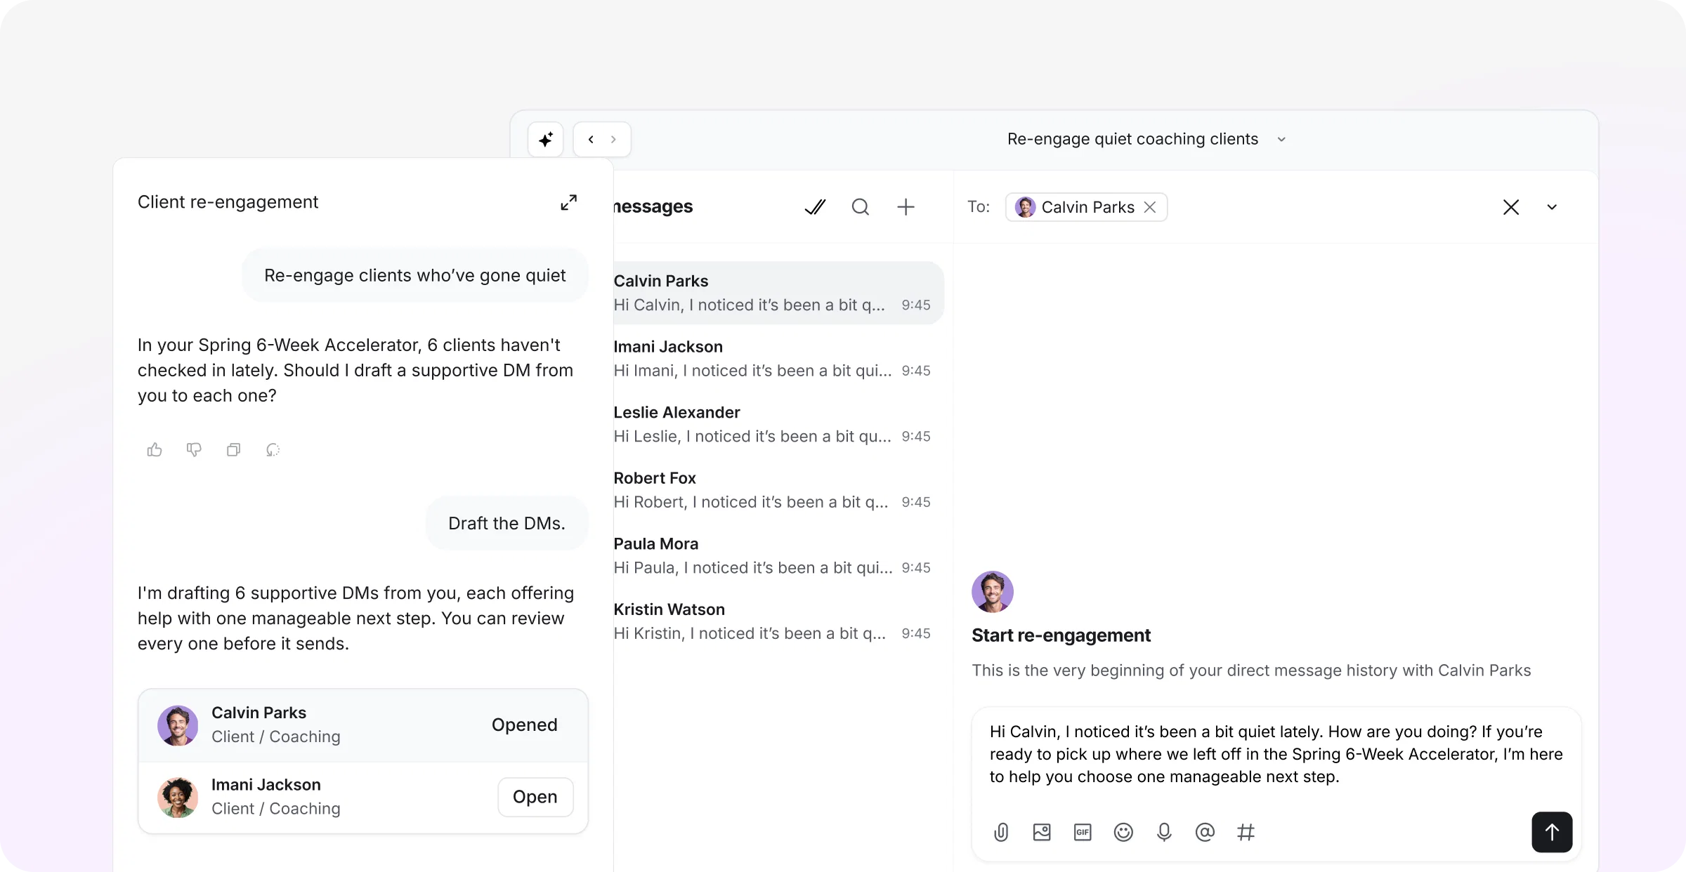Image resolution: width=1686 pixels, height=872 pixels.
Task: Send the drafted message to Calvin
Action: click(1552, 832)
